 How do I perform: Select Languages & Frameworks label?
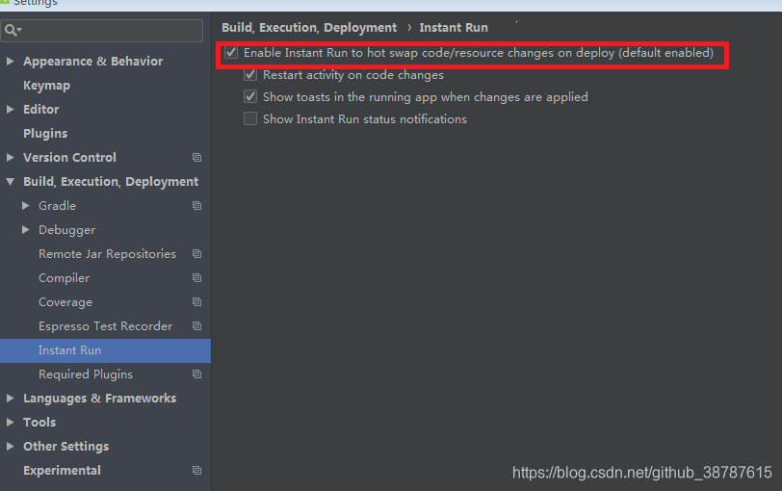coord(100,399)
